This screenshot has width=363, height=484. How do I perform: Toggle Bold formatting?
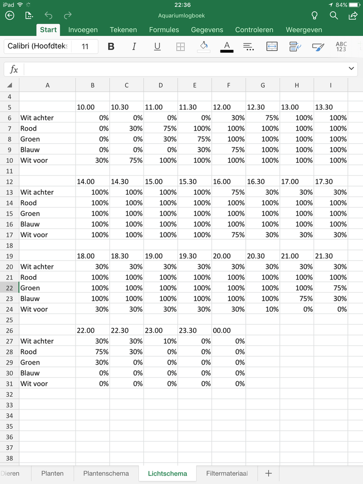111,46
